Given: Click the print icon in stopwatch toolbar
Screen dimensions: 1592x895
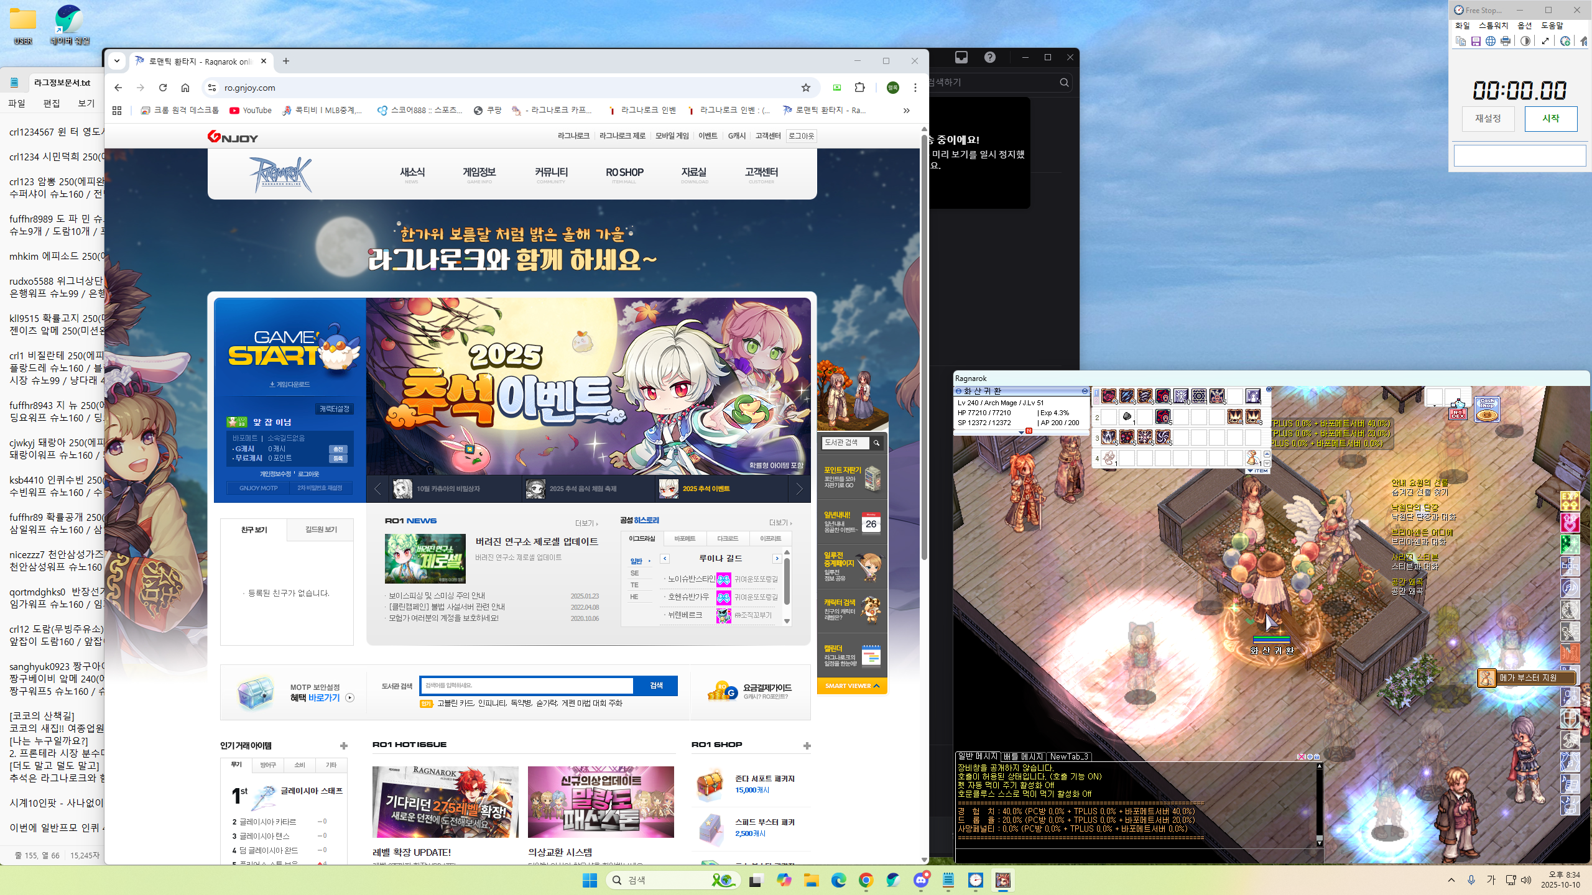Looking at the screenshot, I should pyautogui.click(x=1506, y=41).
